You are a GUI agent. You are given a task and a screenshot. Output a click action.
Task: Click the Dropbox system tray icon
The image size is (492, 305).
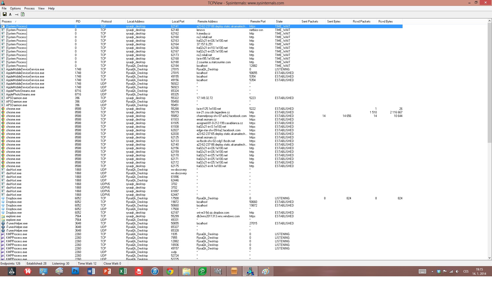(439, 271)
